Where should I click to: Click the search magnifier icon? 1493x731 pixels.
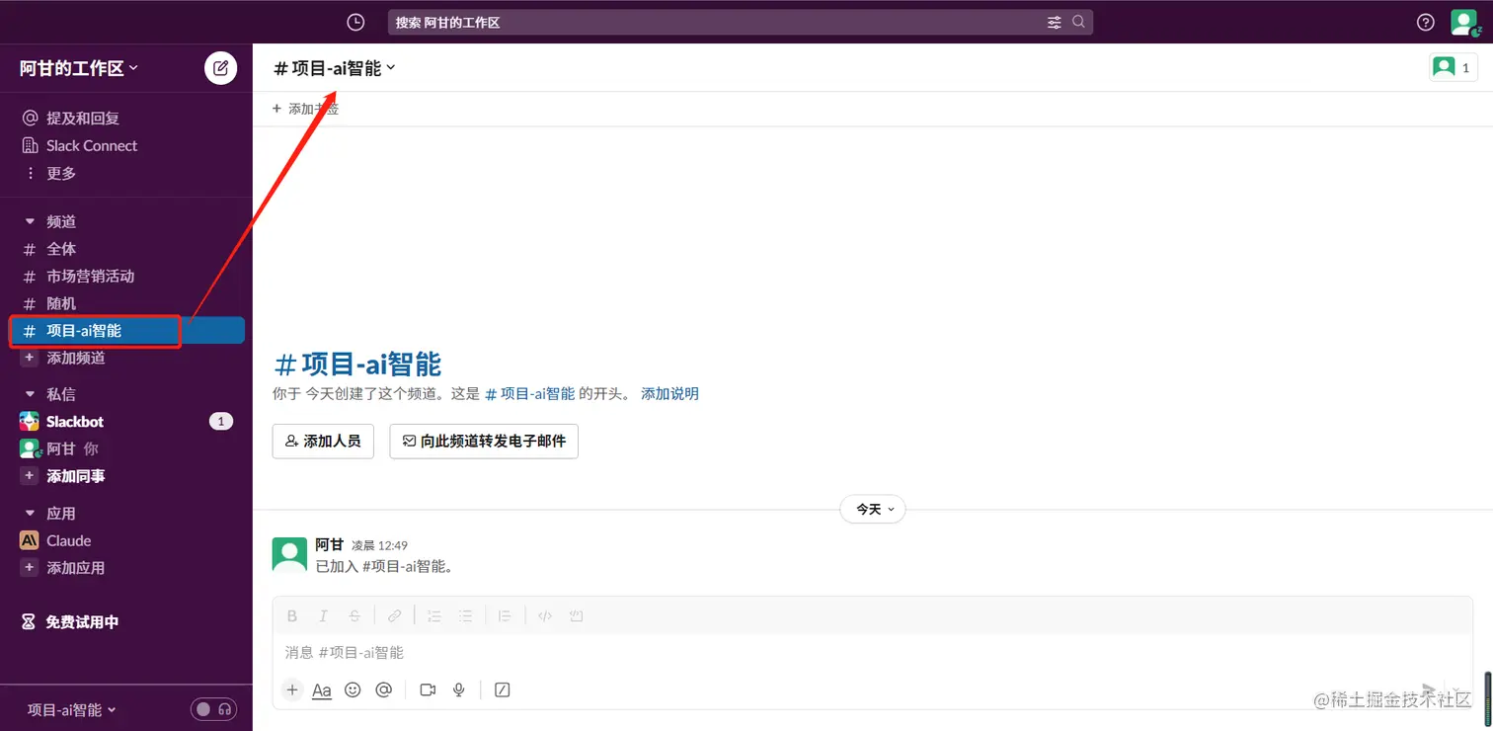tap(1078, 22)
